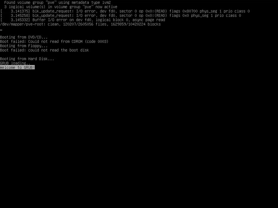Click the blinking cursor under pve-root line
This screenshot has width=278, height=208.
(1, 30)
